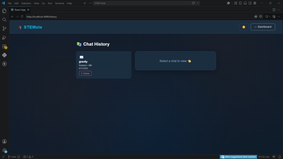283x159 pixels.
Task: Expand the device emulation dropdown in browser toolbar
Action: pyautogui.click(x=270, y=16)
